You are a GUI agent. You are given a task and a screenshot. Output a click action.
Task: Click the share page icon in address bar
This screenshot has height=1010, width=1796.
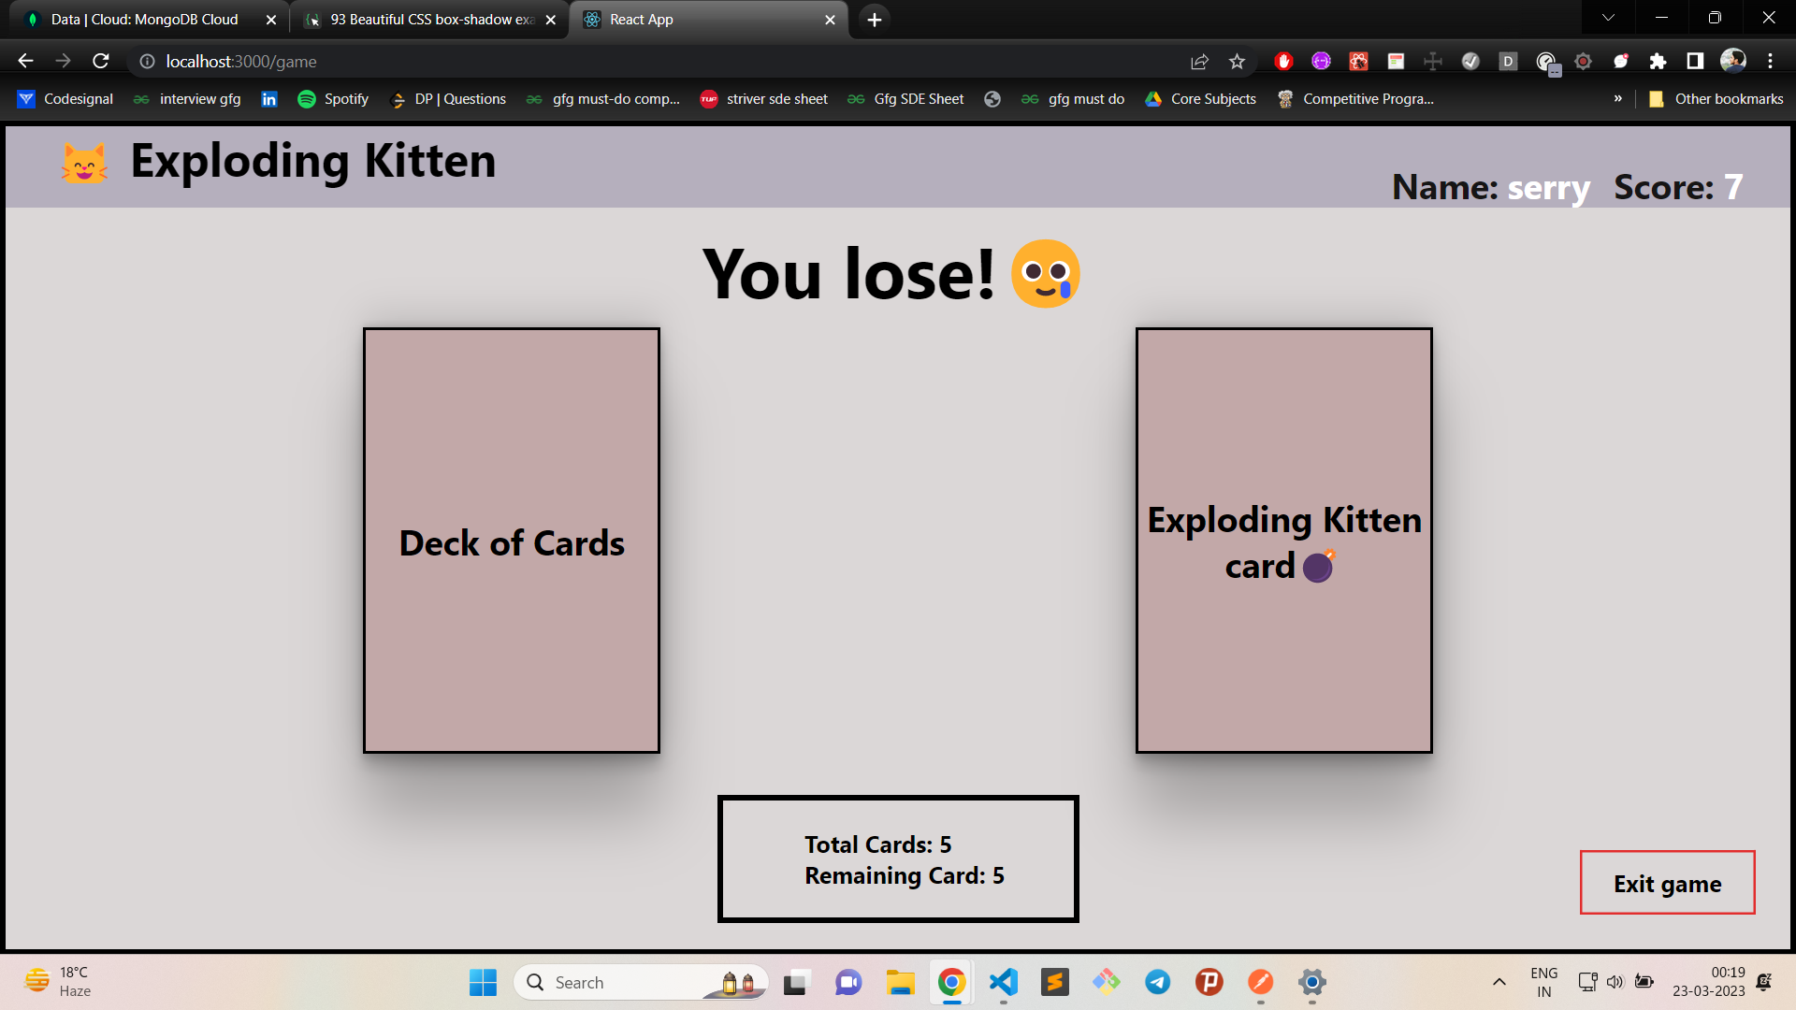tap(1199, 62)
